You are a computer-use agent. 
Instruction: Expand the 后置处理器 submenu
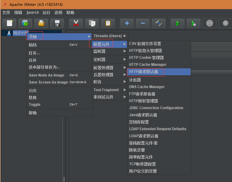coord(109,75)
